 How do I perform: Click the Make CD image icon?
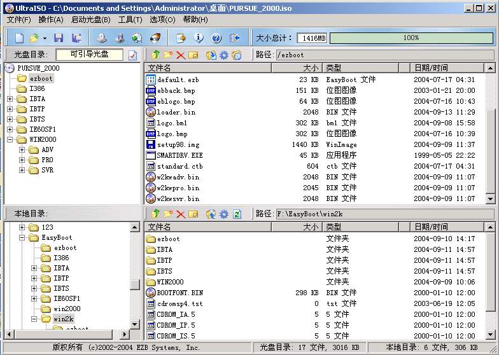pos(102,38)
